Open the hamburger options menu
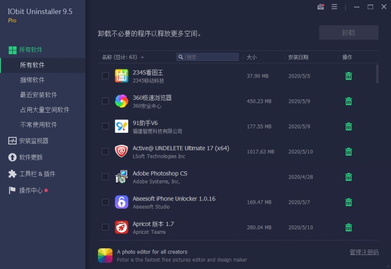391x269 pixels. tap(335, 7)
